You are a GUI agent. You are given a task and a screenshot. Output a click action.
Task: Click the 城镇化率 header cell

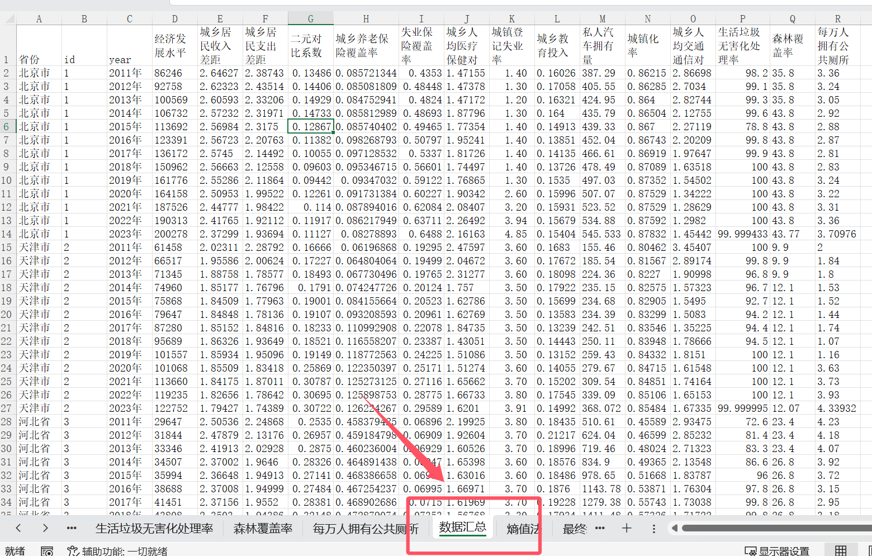click(648, 45)
